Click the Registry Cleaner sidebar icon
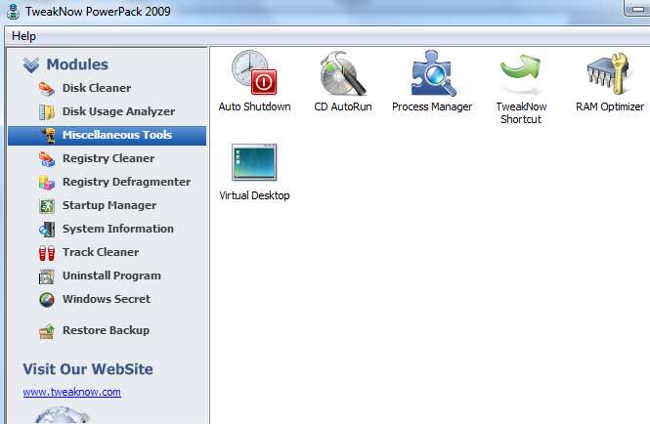This screenshot has height=424, width=650. pyautogui.click(x=47, y=158)
